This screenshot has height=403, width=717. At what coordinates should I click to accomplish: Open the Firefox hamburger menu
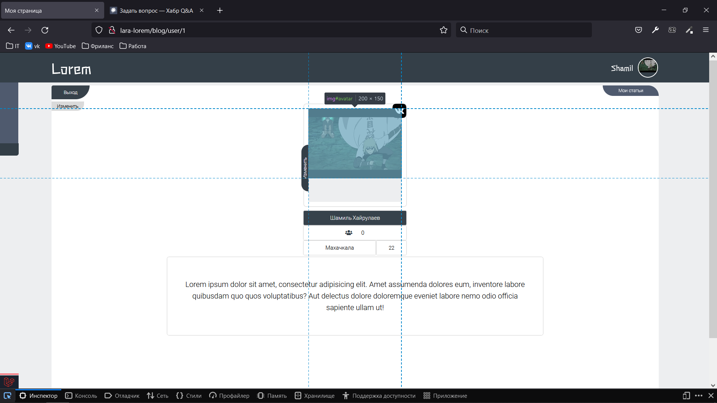tap(706, 30)
